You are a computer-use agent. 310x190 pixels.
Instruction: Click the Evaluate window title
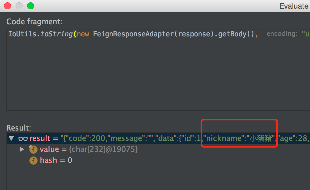(x=294, y=6)
